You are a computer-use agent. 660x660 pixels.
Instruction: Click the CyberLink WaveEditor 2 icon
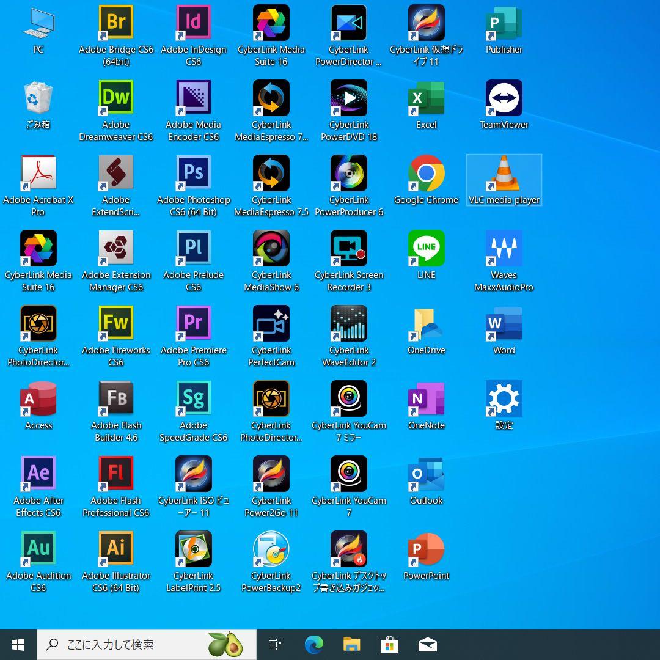(x=349, y=323)
